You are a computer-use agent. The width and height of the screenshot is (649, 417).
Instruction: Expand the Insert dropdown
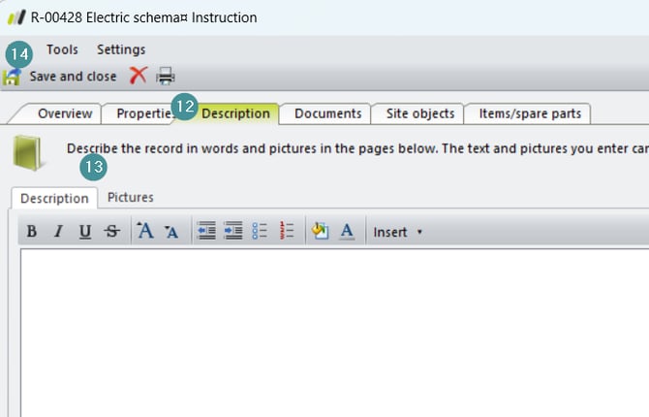(398, 232)
